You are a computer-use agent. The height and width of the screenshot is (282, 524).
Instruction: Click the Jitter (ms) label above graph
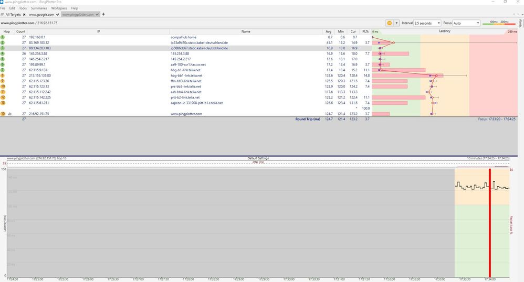pyautogui.click(x=258, y=162)
